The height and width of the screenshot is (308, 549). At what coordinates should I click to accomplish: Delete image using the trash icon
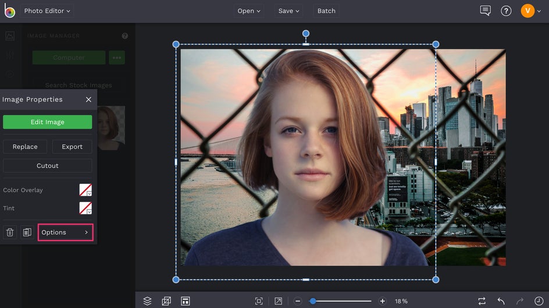click(x=10, y=232)
